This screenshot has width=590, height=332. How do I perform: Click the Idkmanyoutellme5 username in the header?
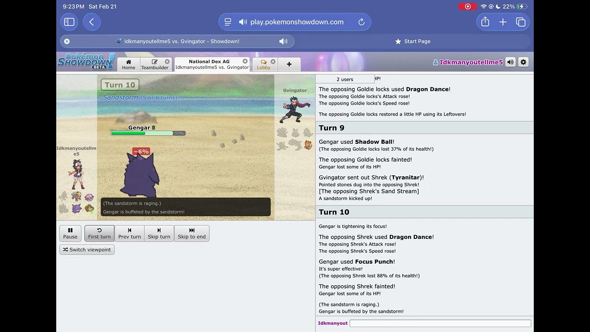[467, 62]
